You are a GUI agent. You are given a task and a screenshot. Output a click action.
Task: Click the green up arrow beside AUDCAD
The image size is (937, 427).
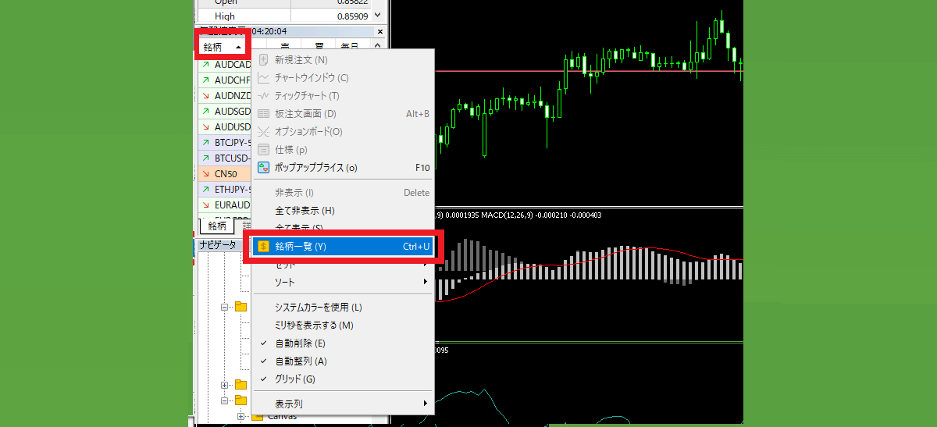(x=205, y=65)
